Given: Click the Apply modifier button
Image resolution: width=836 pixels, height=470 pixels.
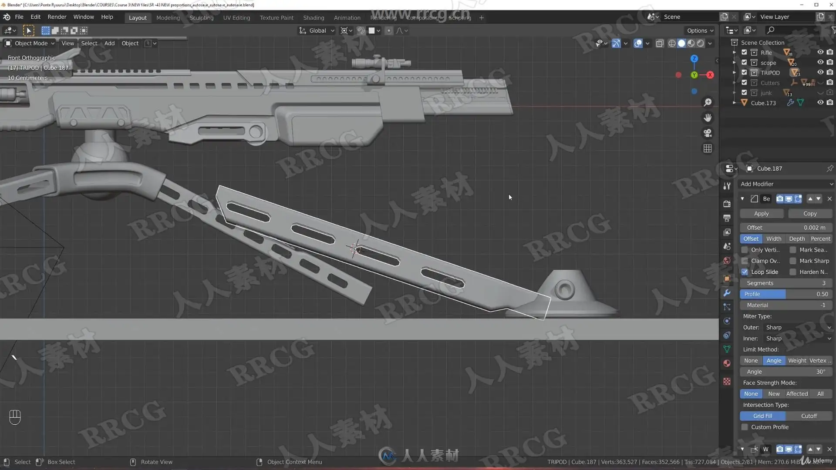Looking at the screenshot, I should pos(761,214).
